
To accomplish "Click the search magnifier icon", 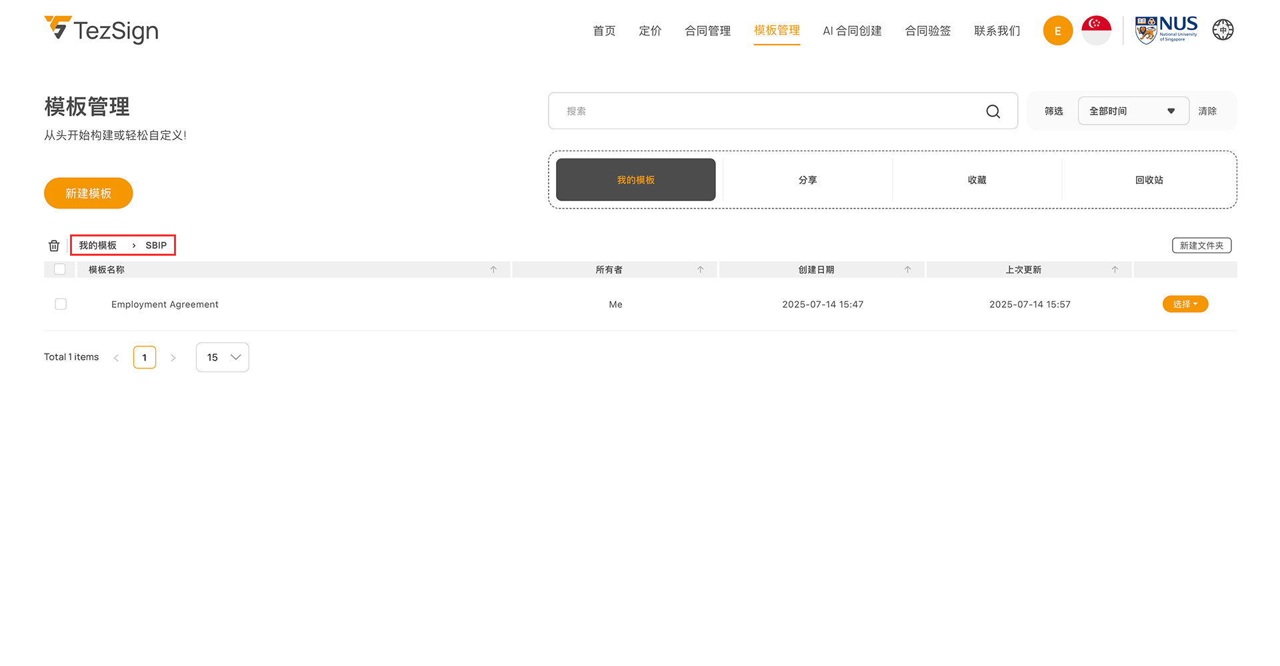I will (993, 111).
